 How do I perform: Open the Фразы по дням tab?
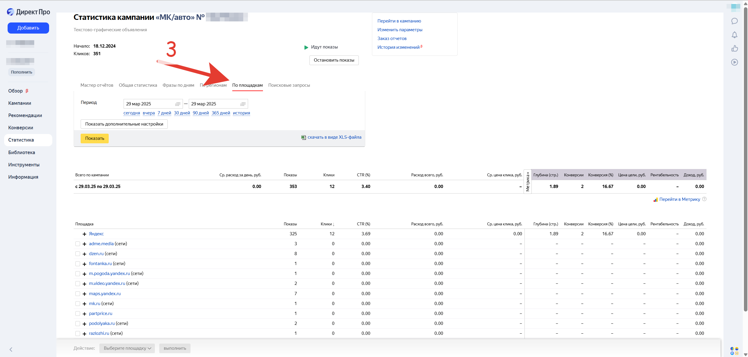pos(178,85)
